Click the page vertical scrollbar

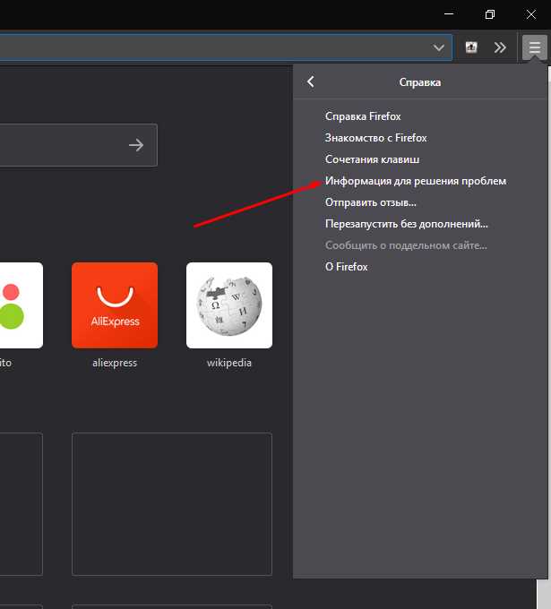coord(544,594)
